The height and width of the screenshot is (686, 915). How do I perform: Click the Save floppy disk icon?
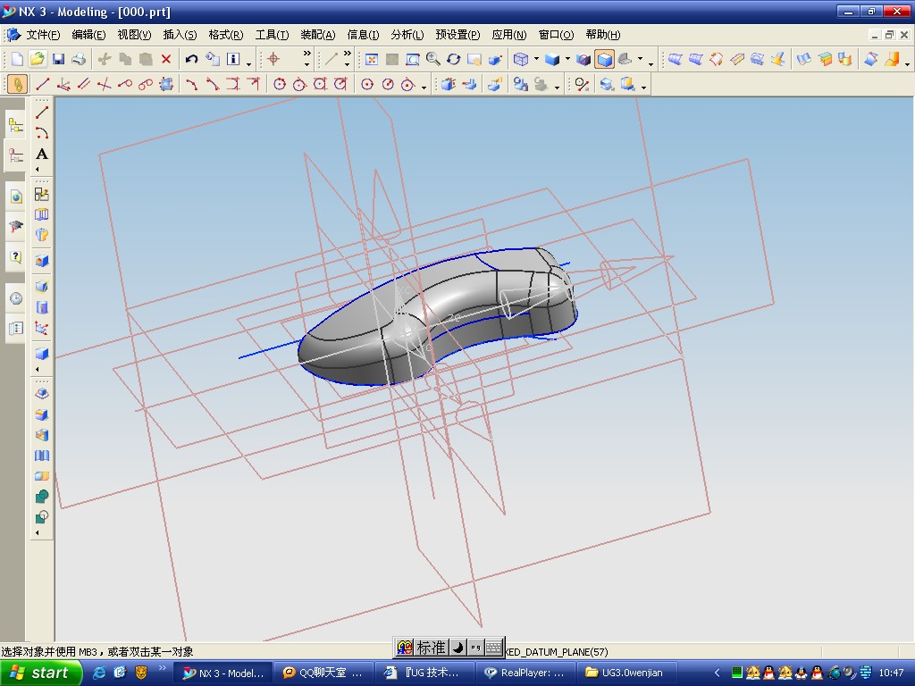click(58, 59)
